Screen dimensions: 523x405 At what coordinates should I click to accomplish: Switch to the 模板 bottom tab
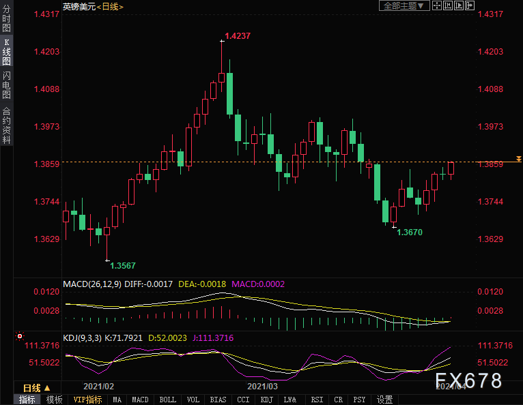point(54,400)
